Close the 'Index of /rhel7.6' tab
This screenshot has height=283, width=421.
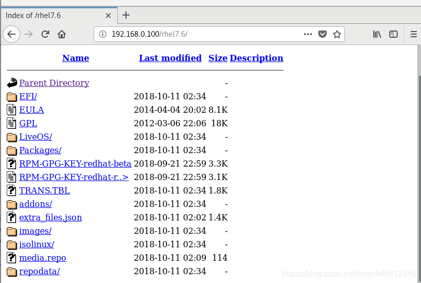click(108, 16)
